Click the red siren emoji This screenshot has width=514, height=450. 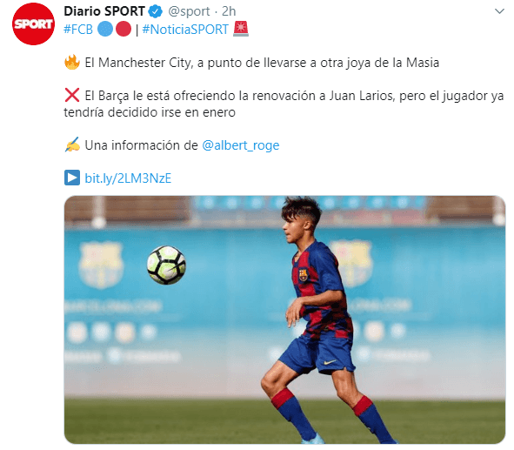coord(241,29)
